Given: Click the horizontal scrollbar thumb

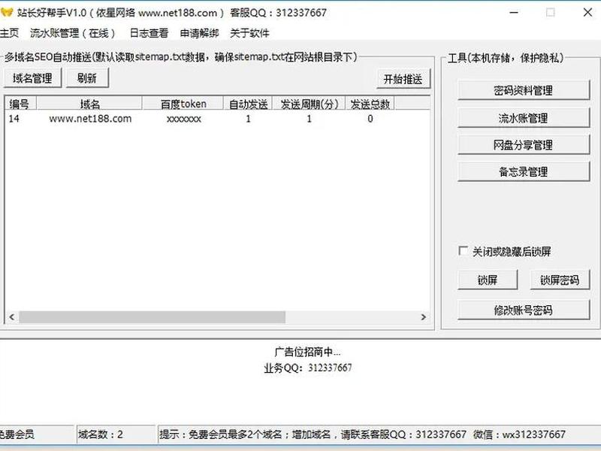Looking at the screenshot, I should tap(153, 316).
